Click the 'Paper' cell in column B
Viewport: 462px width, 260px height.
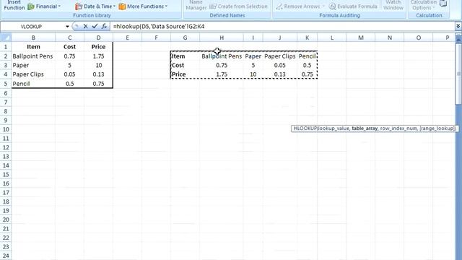coord(33,65)
